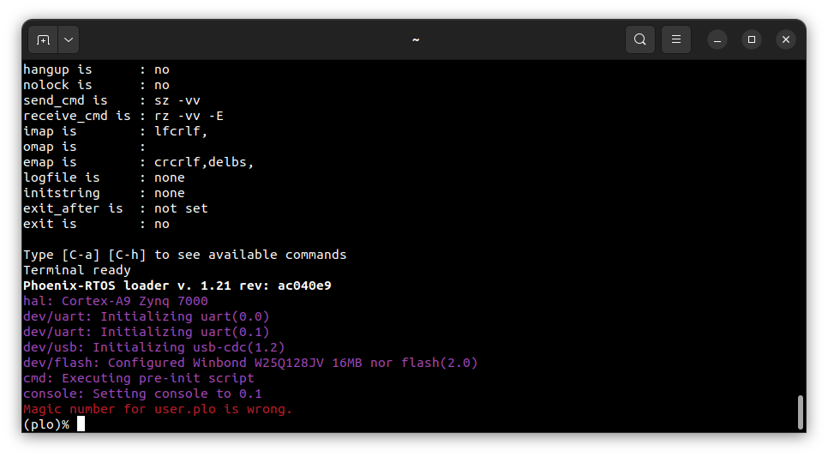Click the 'hal: Cortex-A9 Zynq 7000' line

click(x=115, y=301)
